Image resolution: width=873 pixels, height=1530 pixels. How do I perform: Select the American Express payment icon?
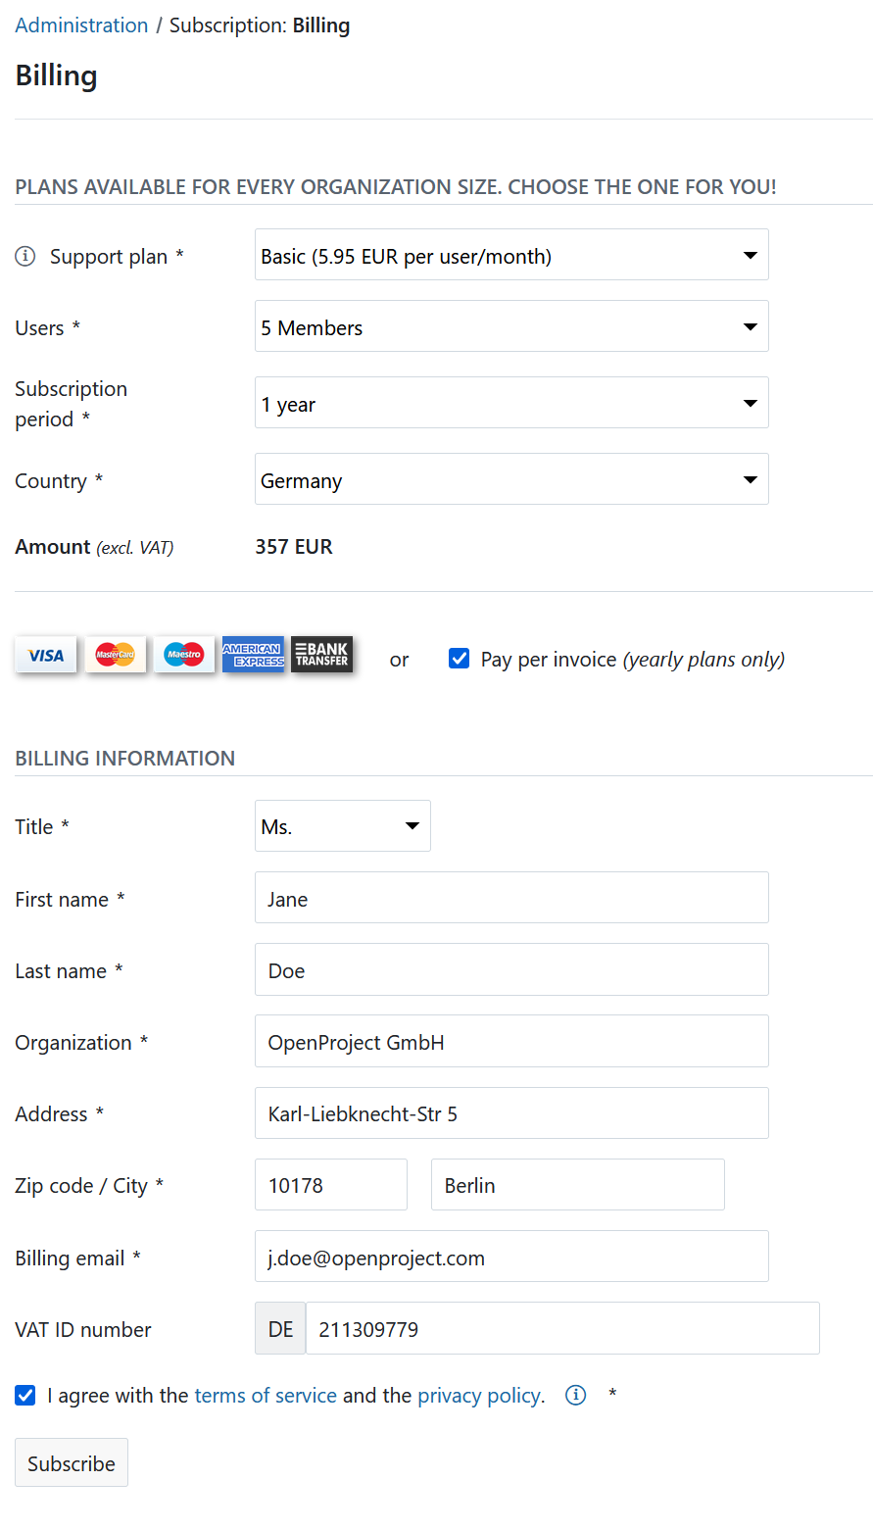[253, 654]
